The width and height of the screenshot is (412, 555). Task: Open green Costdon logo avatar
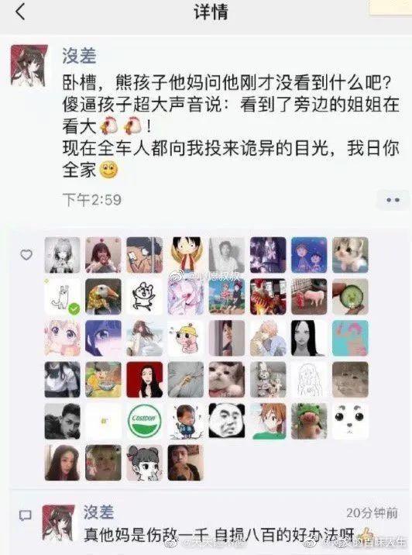click(145, 421)
